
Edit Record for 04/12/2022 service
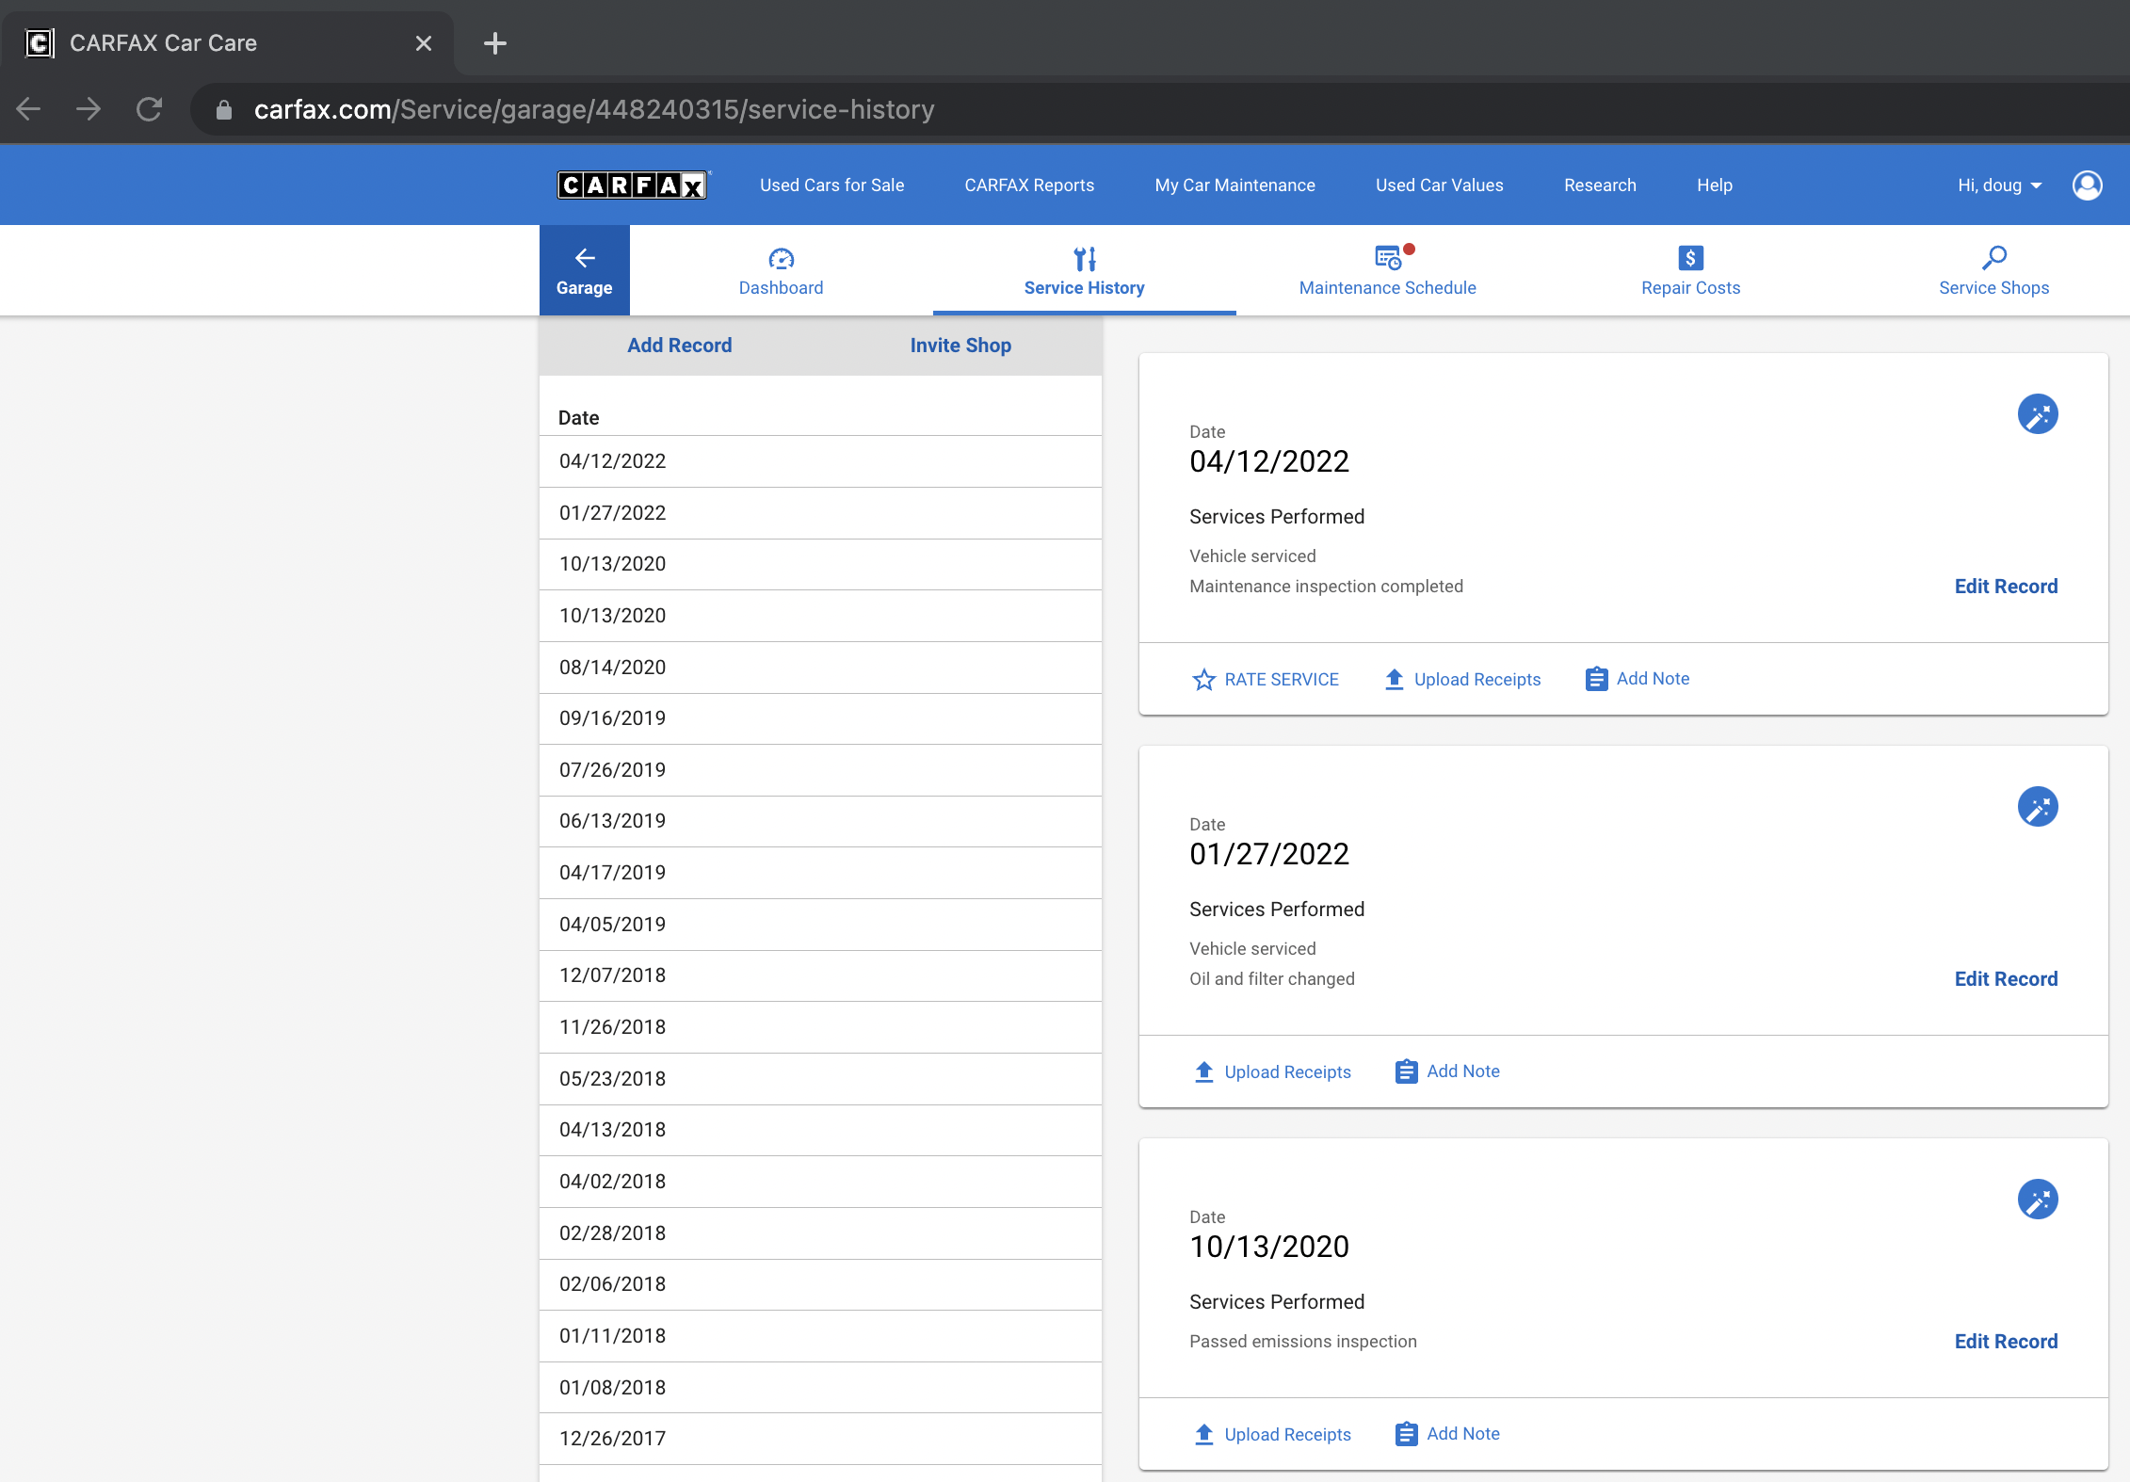(2006, 587)
